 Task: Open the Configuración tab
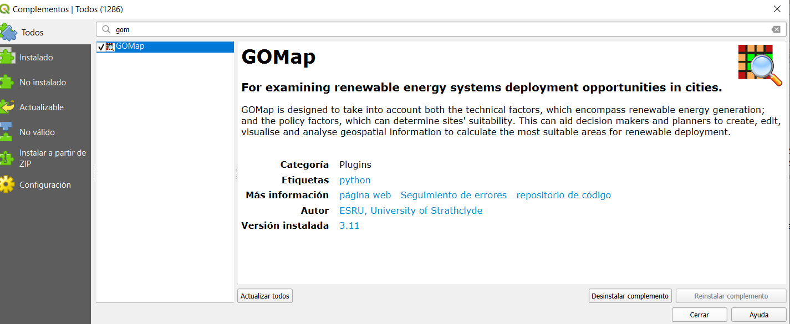pos(45,185)
